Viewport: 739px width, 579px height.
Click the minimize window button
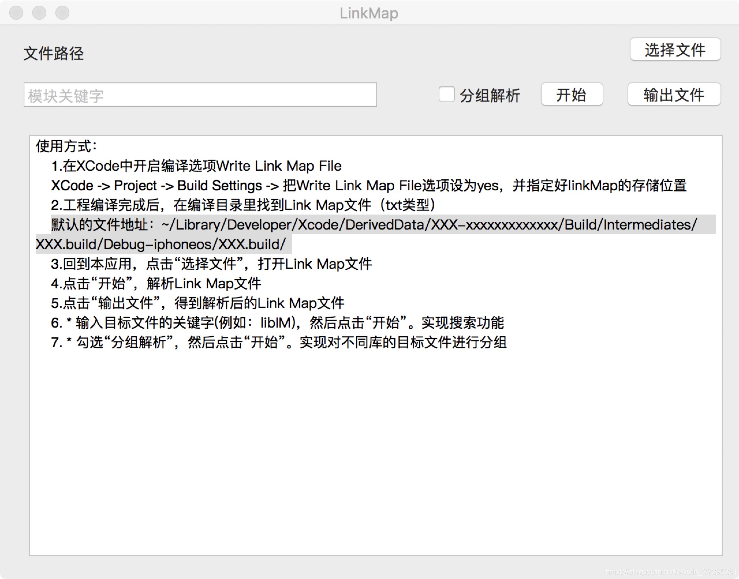click(39, 13)
